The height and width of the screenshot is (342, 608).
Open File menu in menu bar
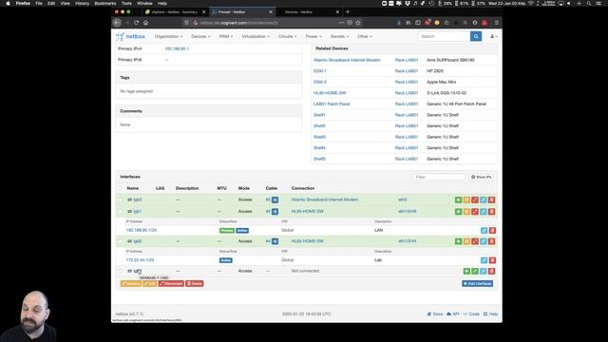coord(39,3)
